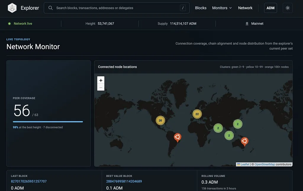Screen dimensions: 303x191
Task: Go to the Network page
Action: 245,8
